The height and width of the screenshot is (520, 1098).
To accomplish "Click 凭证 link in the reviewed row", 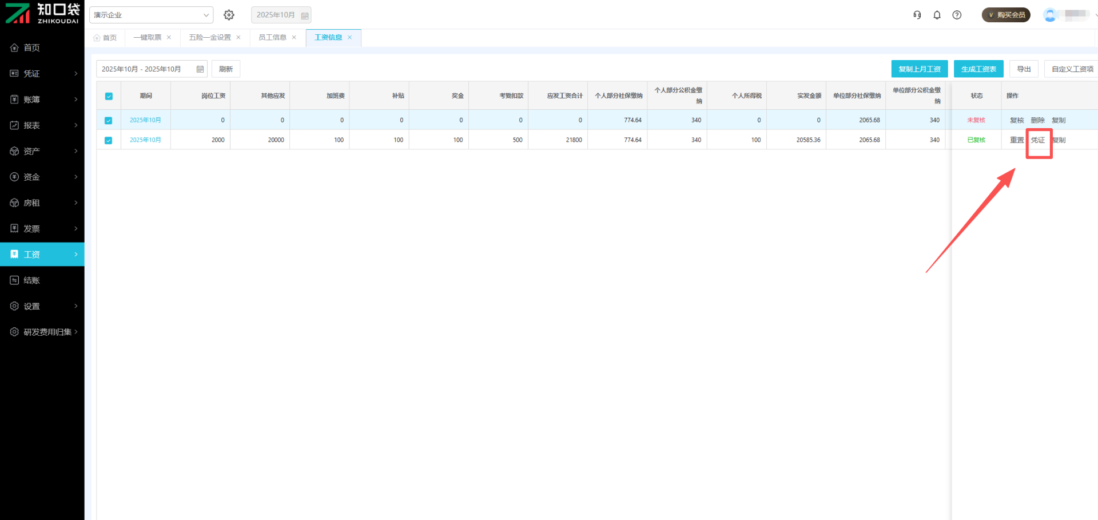I will [x=1037, y=140].
